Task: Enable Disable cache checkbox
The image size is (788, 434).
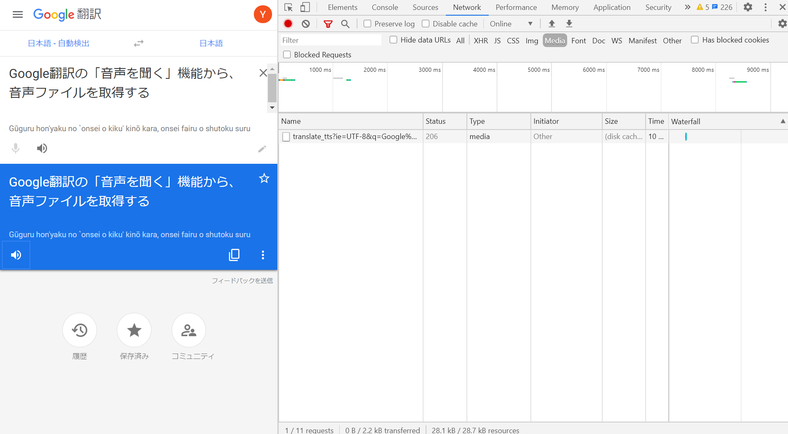Action: tap(426, 24)
